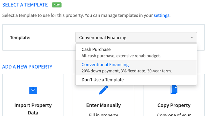Click the Enter Manually card title
Screen dimensions: 207x116
tap(103, 105)
